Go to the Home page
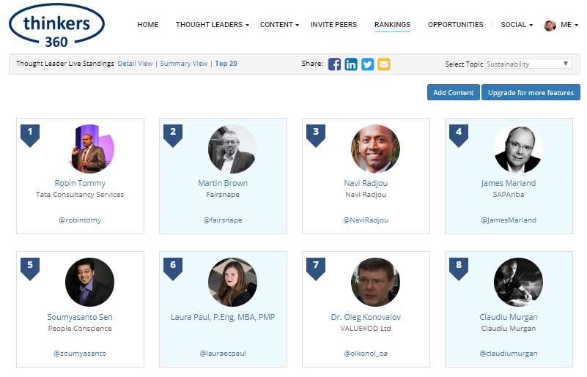 click(x=147, y=25)
